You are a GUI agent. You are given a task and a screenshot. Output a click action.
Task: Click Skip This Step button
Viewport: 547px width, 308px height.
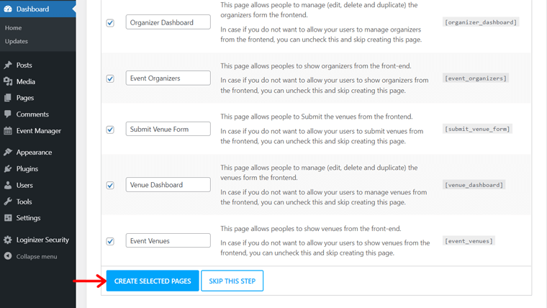[232, 281]
